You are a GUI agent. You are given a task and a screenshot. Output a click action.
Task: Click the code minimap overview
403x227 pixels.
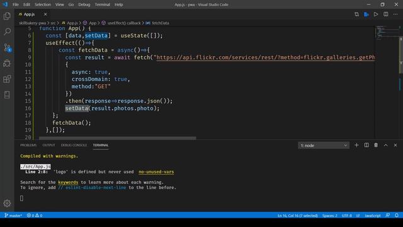[x=387, y=33]
